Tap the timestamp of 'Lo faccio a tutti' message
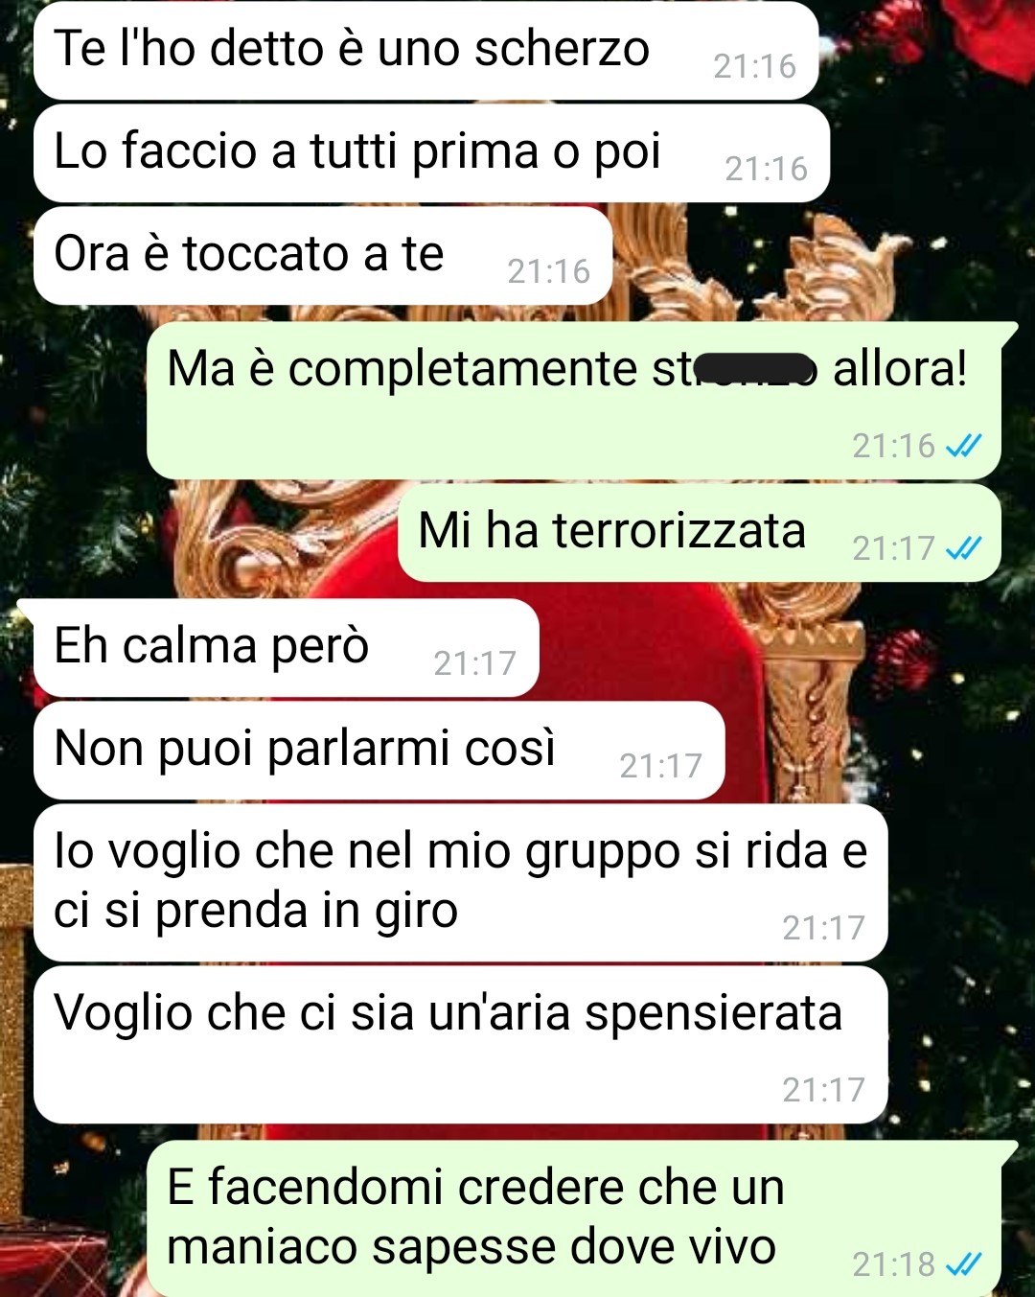 tap(766, 169)
